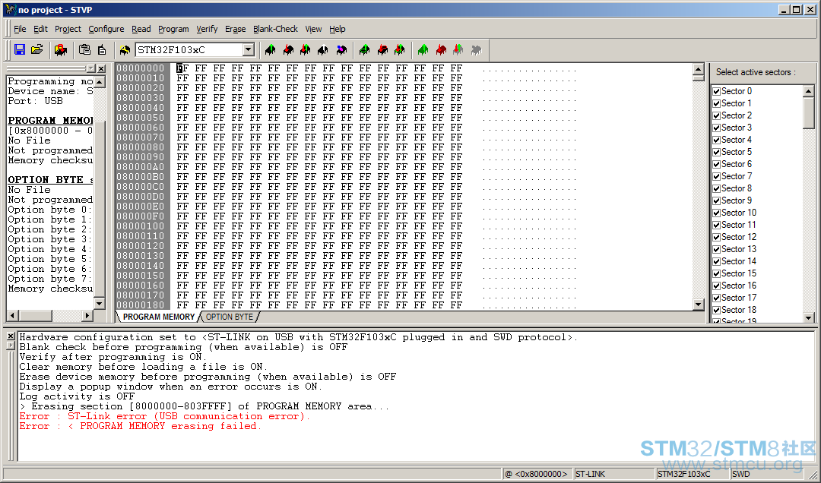Toggle Sector 15 checkbox
This screenshot has width=821, height=483.
coord(717,273)
